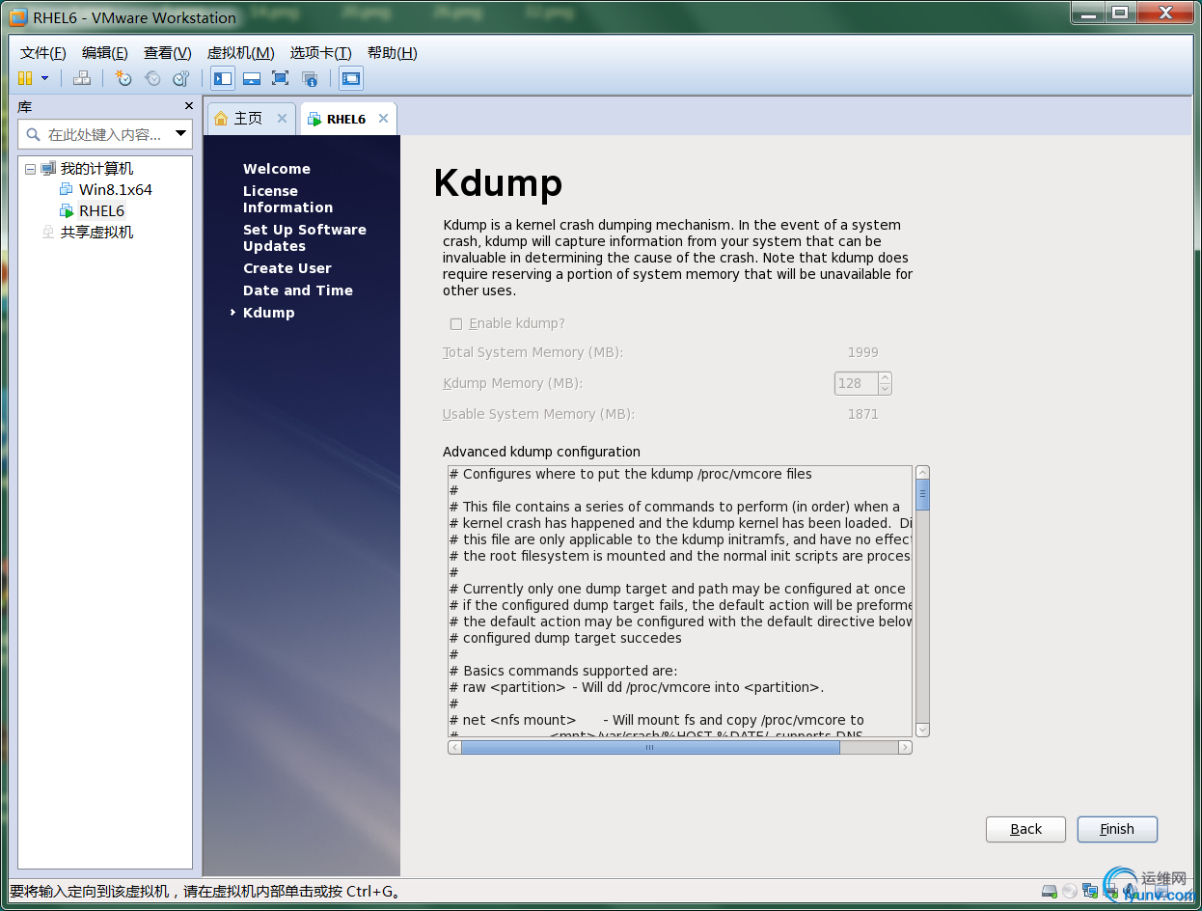This screenshot has height=911, width=1202.
Task: Click the VMware Workstation title bar icon
Action: [17, 16]
